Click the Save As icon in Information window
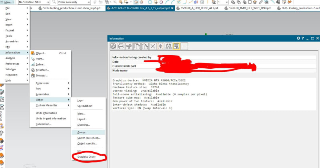Viewport: 320px width, 168px height. point(113,46)
